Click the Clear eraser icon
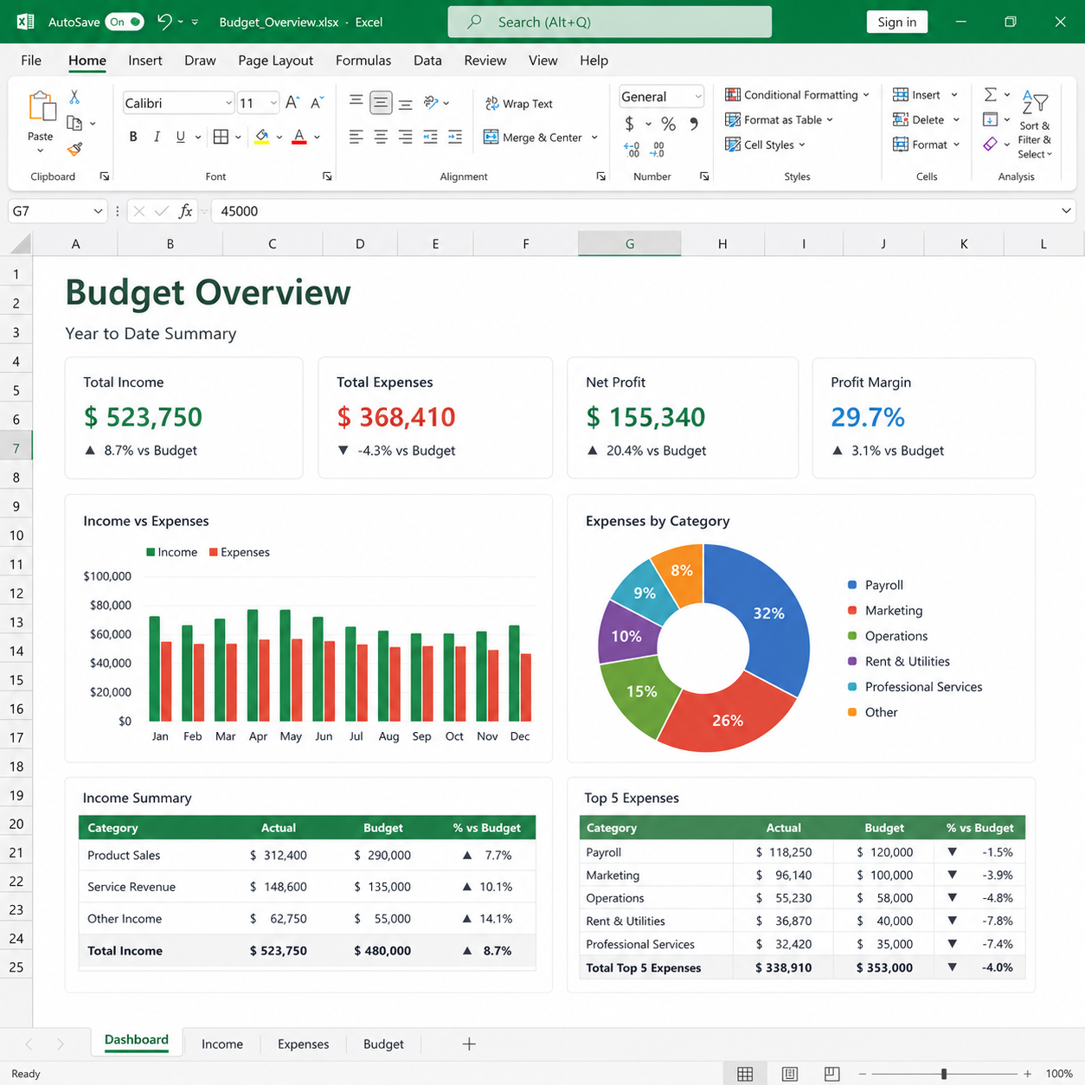The width and height of the screenshot is (1085, 1085). tap(991, 144)
